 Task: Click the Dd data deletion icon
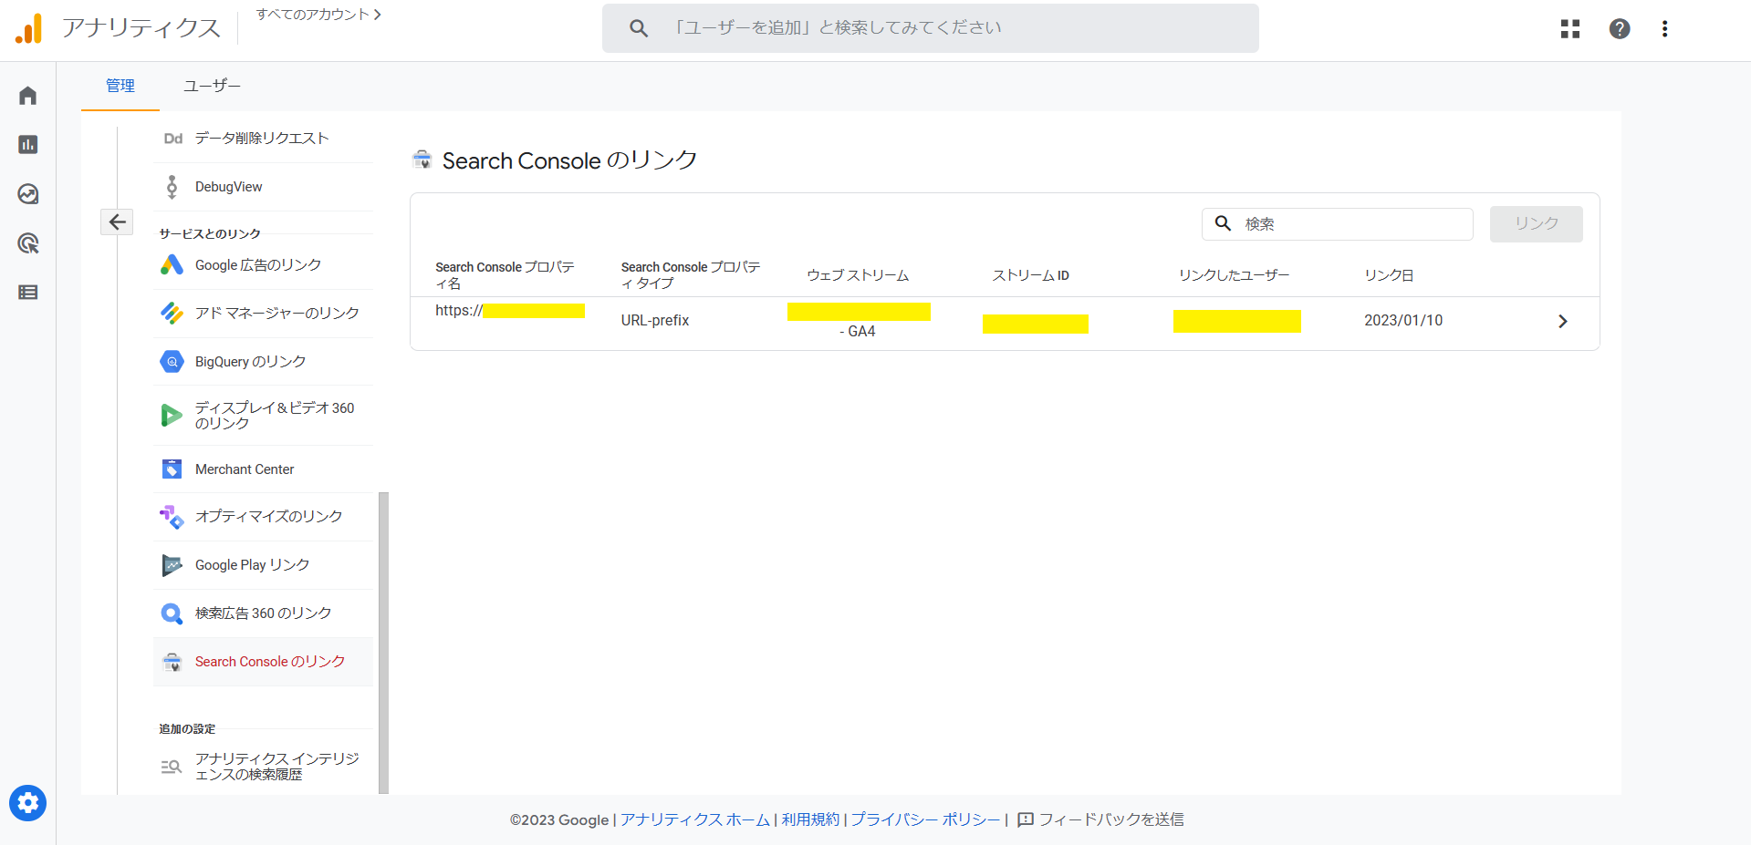click(x=173, y=139)
